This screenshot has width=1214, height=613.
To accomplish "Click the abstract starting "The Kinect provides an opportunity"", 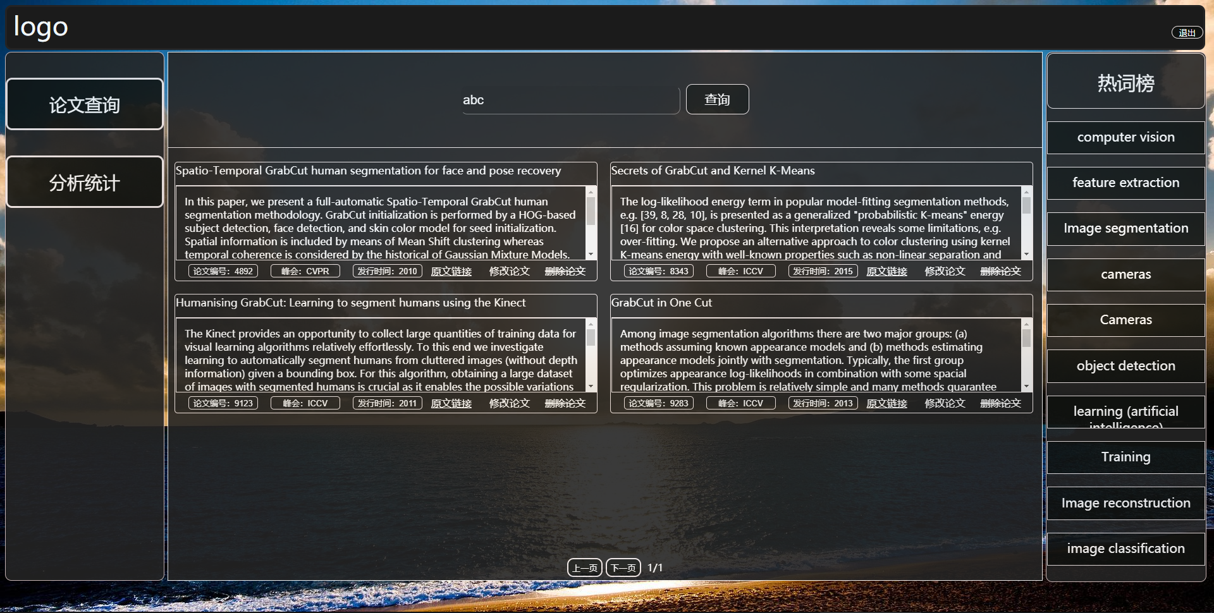I will pyautogui.click(x=381, y=355).
